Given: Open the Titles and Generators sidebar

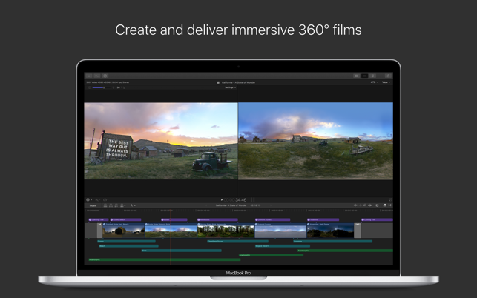Looking at the screenshot, I should point(105,76).
